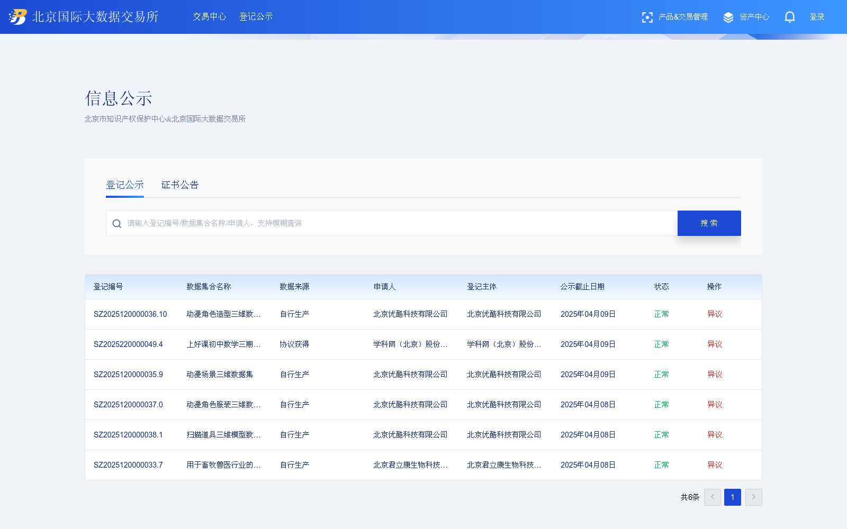847x529 pixels.
Task: Click the 产品&交易管理 scan icon
Action: 647,17
